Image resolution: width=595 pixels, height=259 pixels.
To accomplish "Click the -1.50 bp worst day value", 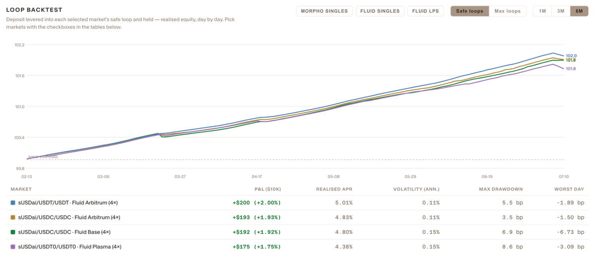I will tap(570, 217).
